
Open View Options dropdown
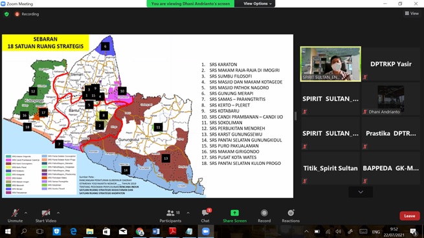[x=258, y=3]
